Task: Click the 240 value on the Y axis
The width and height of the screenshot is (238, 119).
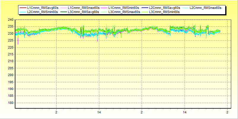Action: pos(11,20)
